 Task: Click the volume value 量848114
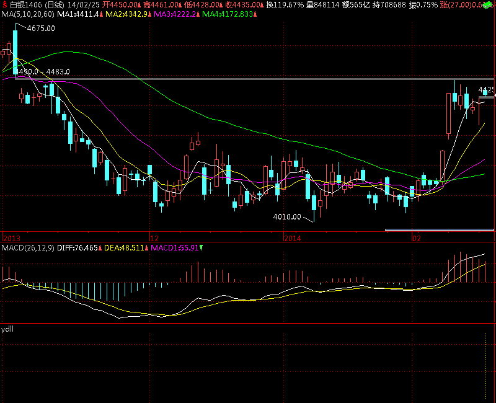(322, 5)
